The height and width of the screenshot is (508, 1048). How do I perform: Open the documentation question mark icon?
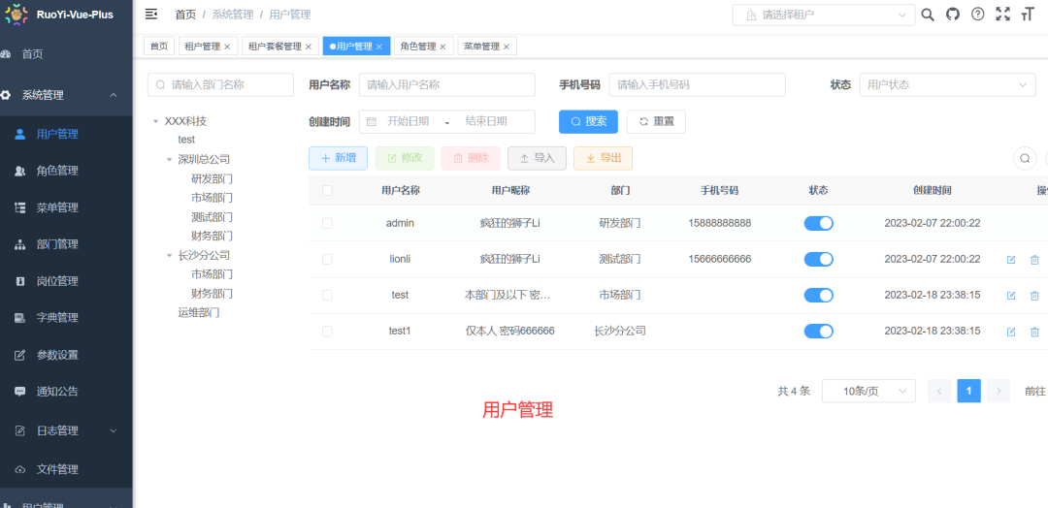click(x=978, y=15)
